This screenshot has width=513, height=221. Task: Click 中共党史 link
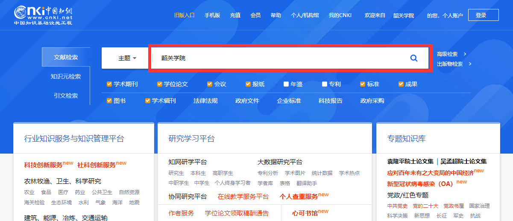click(x=398, y=206)
